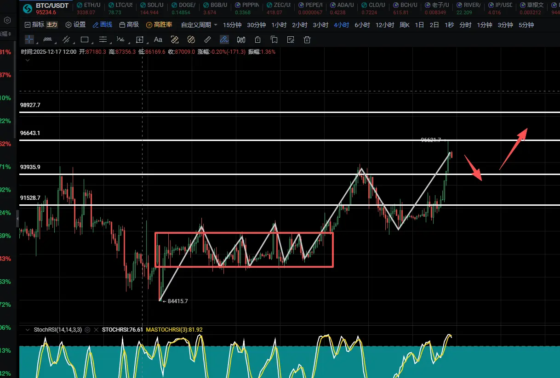
Task: Switch to 1日 timeframe
Action: (x=419, y=25)
